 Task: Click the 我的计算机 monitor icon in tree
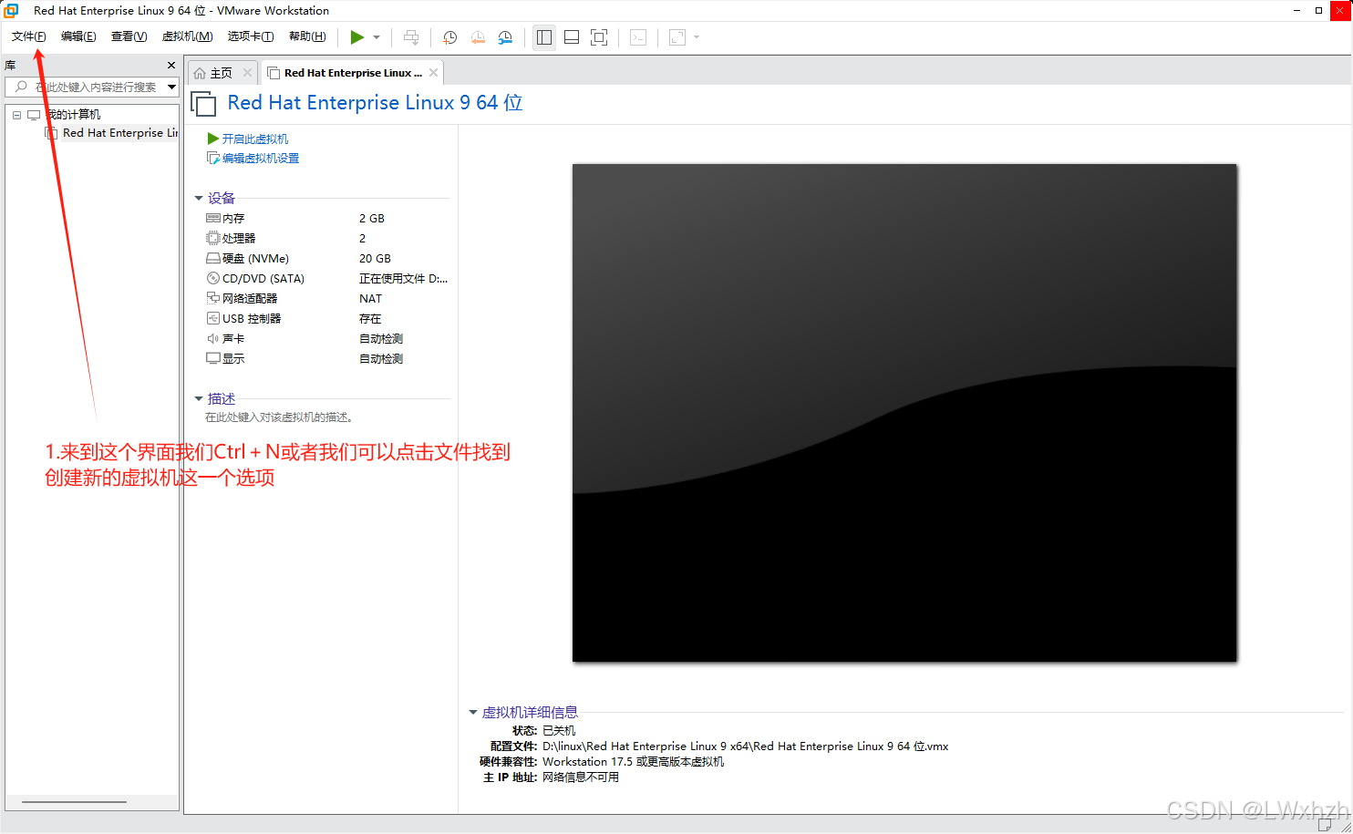[x=34, y=115]
